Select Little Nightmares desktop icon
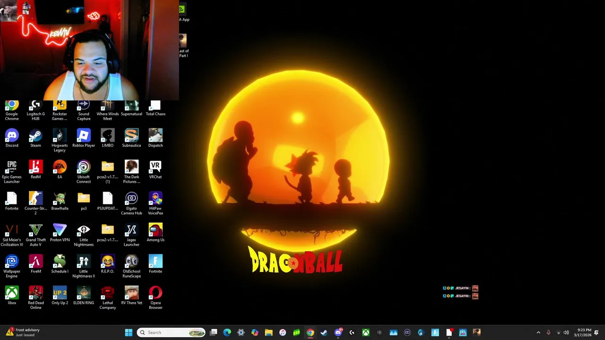This screenshot has width=605, height=340. 84,235
